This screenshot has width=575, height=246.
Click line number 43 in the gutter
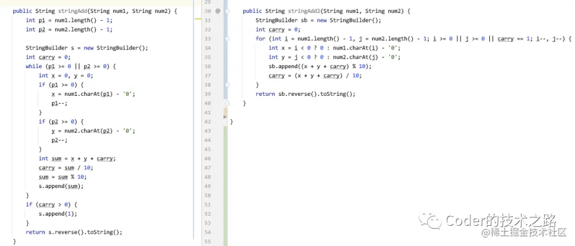(208, 131)
